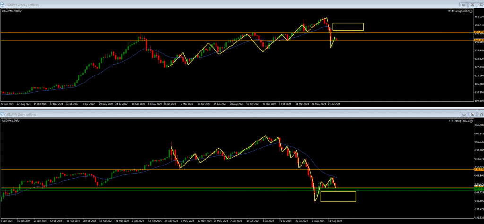Screen dimensions: 484x224
Task: Click the 14 Aug 2024 date on Daily axis
Action: (x=335, y=220)
